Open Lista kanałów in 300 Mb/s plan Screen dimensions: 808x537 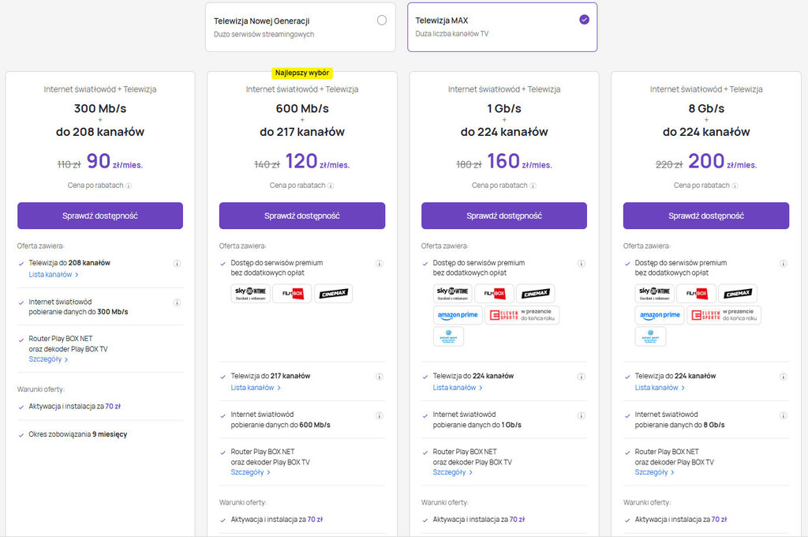pos(54,275)
